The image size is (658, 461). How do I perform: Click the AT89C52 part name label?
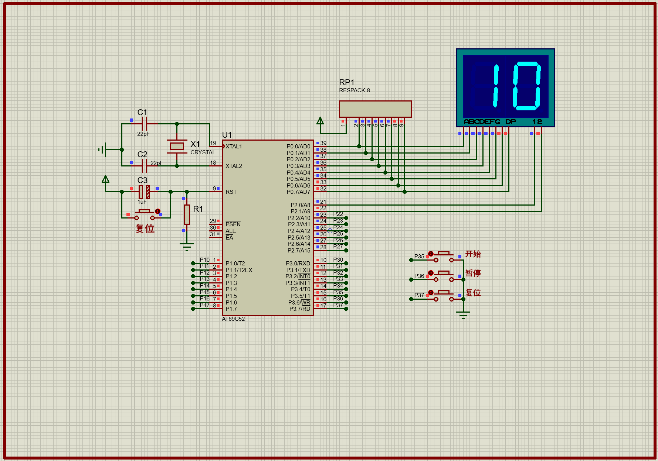pyautogui.click(x=233, y=319)
